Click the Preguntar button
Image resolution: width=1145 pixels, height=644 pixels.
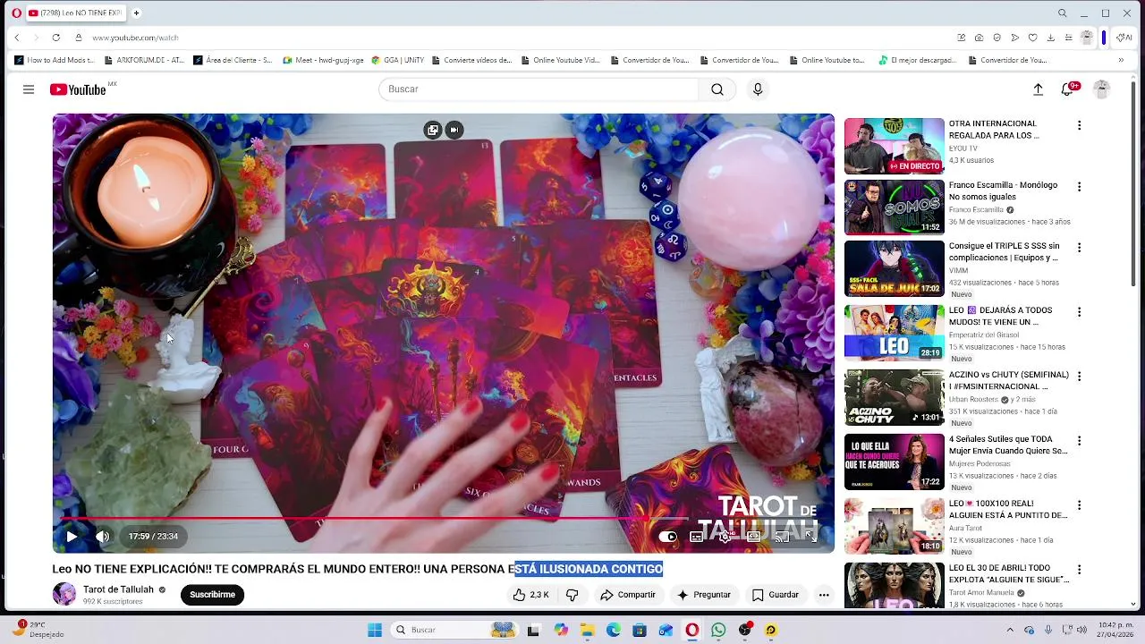(x=704, y=595)
